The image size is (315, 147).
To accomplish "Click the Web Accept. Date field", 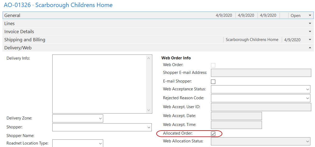I will pyautogui.click(x=236, y=116).
